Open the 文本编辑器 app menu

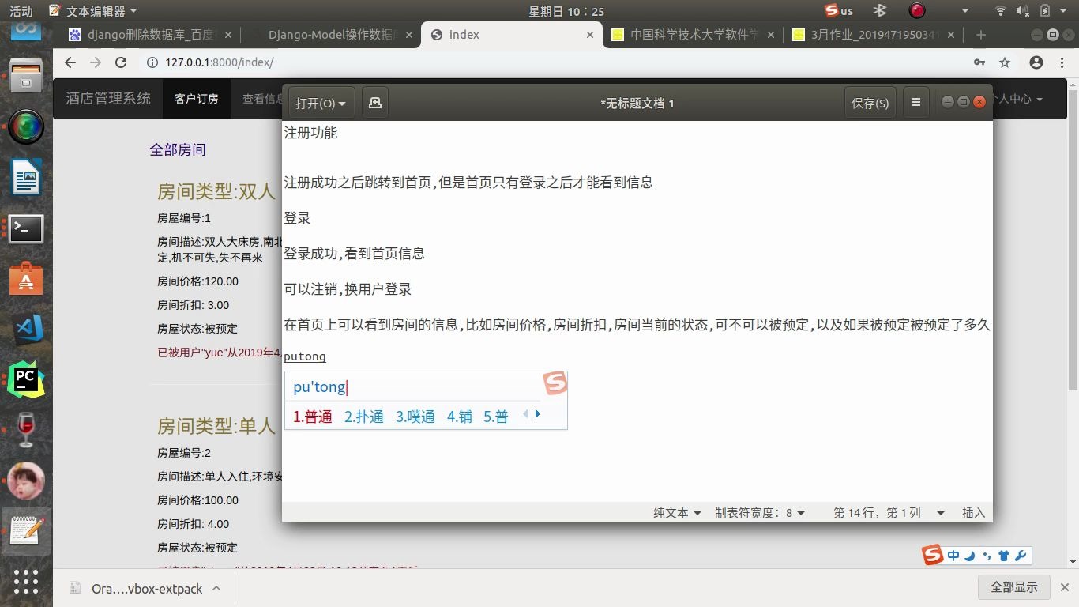pyautogui.click(x=92, y=10)
